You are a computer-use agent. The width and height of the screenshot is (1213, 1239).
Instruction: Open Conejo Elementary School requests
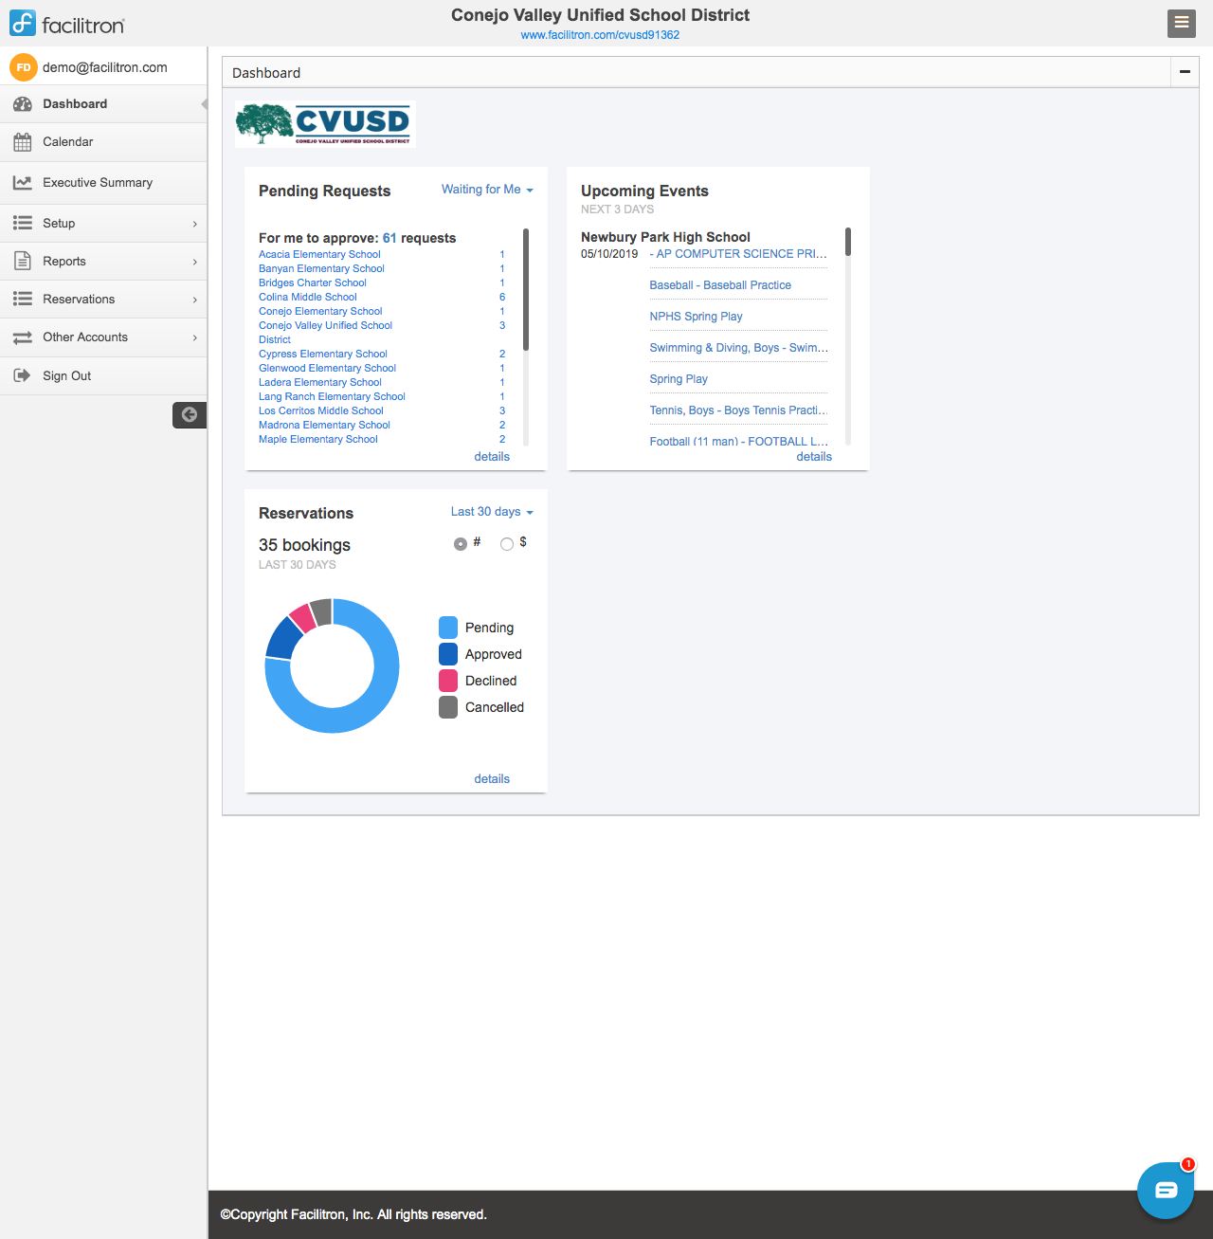[x=320, y=311]
